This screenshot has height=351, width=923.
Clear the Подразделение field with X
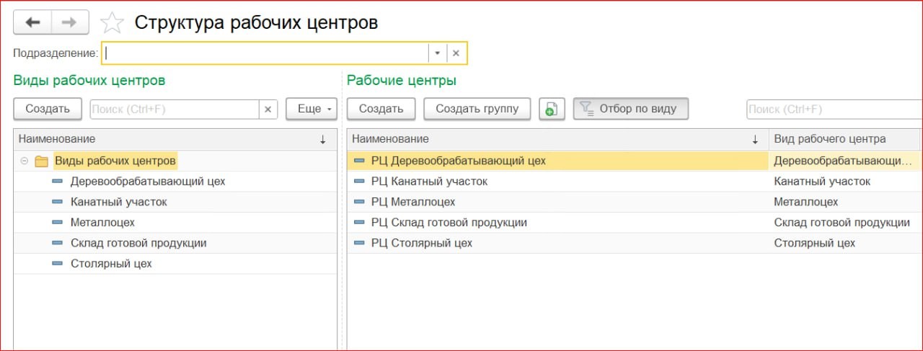point(456,53)
